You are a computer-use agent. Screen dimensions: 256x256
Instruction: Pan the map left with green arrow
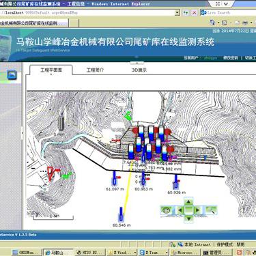click(180, 210)
